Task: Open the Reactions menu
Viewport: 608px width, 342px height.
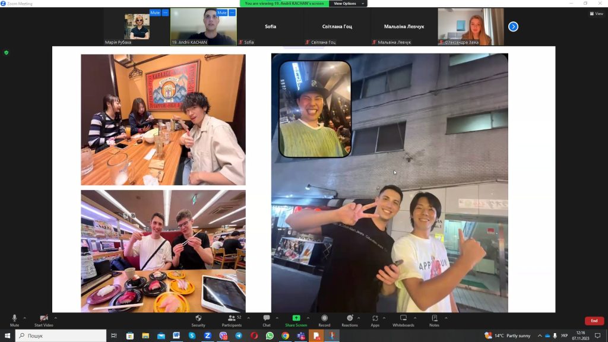Action: [350, 320]
